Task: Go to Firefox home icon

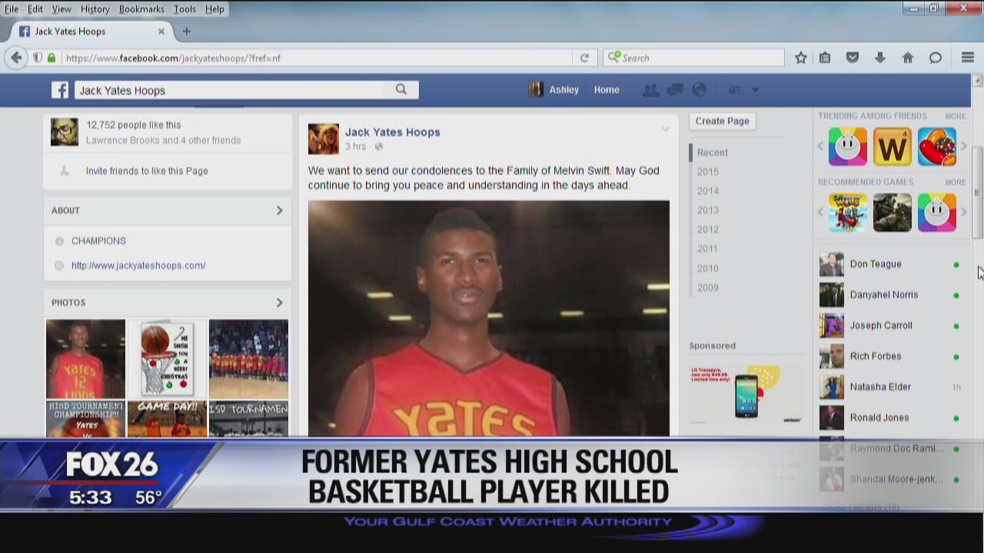Action: tap(908, 58)
